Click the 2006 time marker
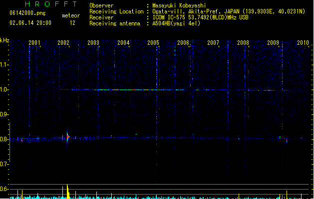This screenshot has width=314, height=199. click(183, 42)
